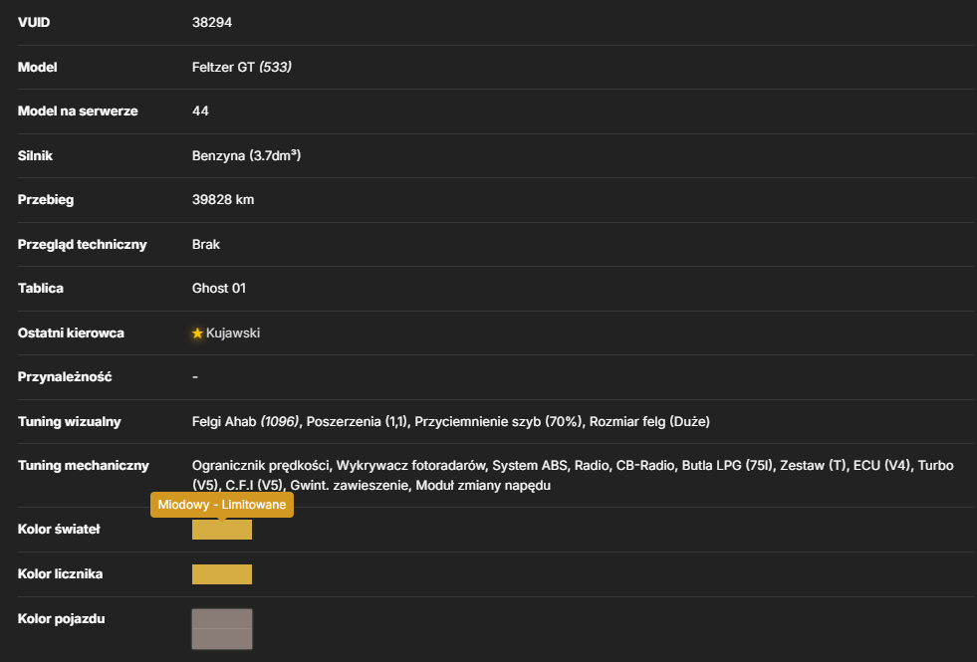
Task: Click the VUID value 38294
Action: [212, 23]
